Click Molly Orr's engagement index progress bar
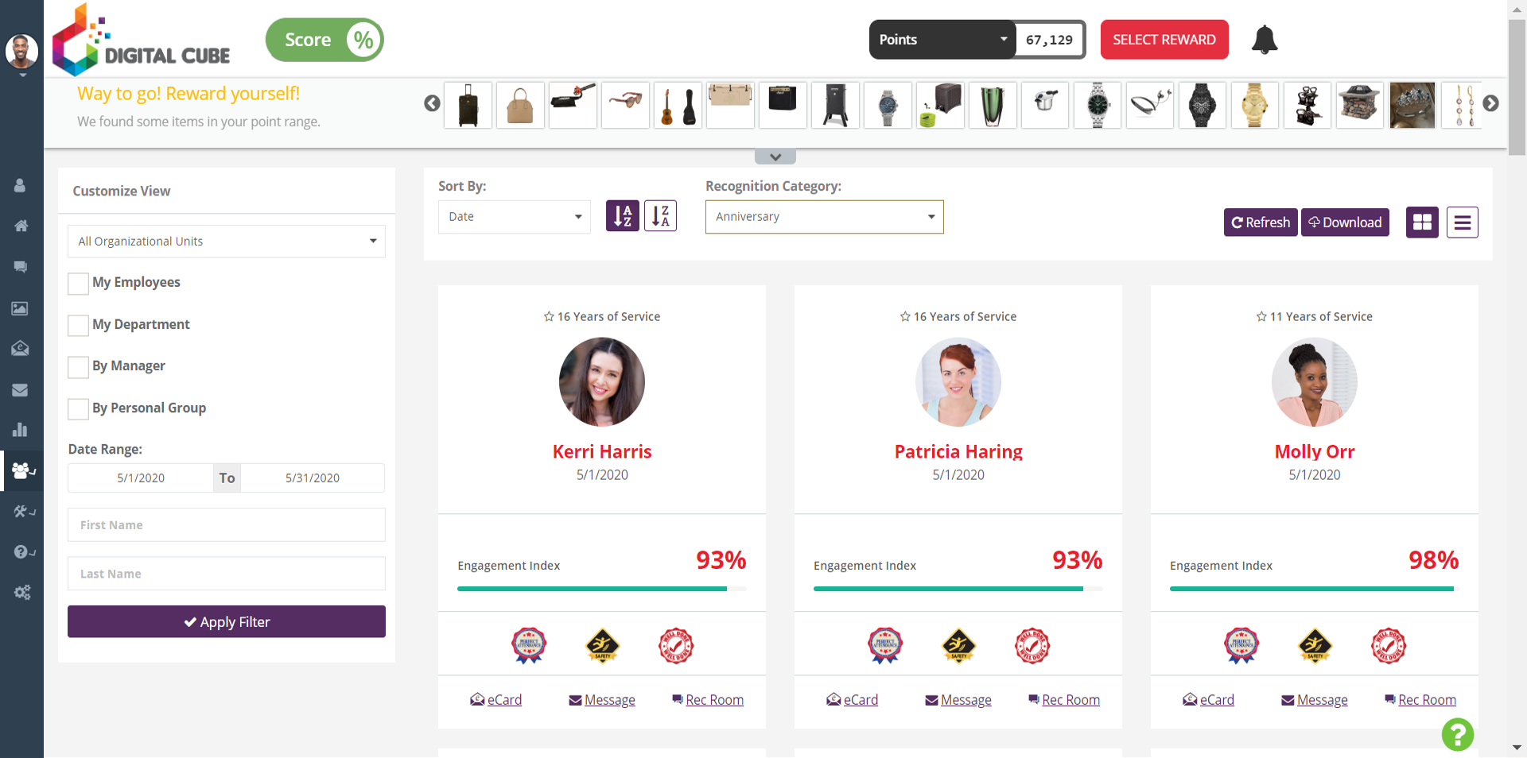The height and width of the screenshot is (758, 1527). click(x=1314, y=589)
